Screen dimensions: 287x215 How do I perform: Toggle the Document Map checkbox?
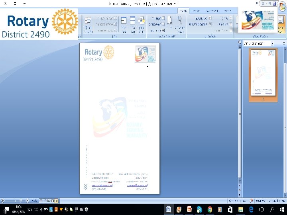click(210, 18)
